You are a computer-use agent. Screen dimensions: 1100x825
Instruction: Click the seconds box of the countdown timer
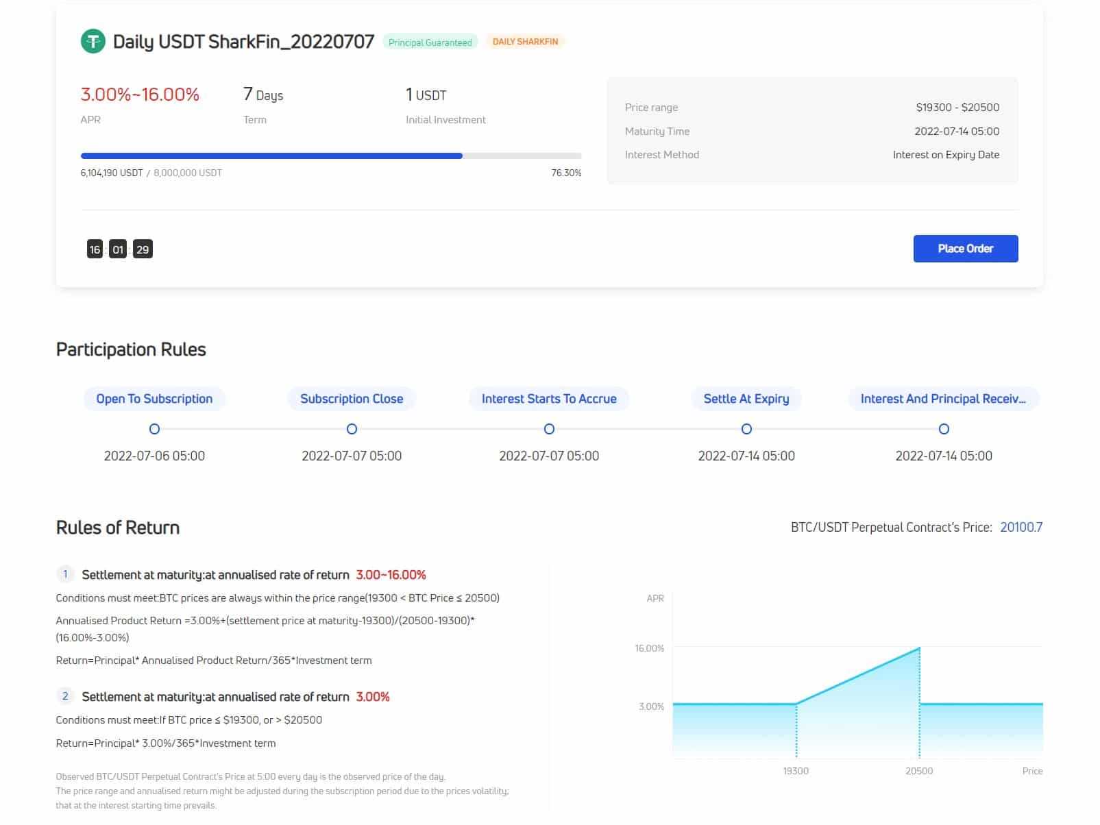pyautogui.click(x=143, y=249)
